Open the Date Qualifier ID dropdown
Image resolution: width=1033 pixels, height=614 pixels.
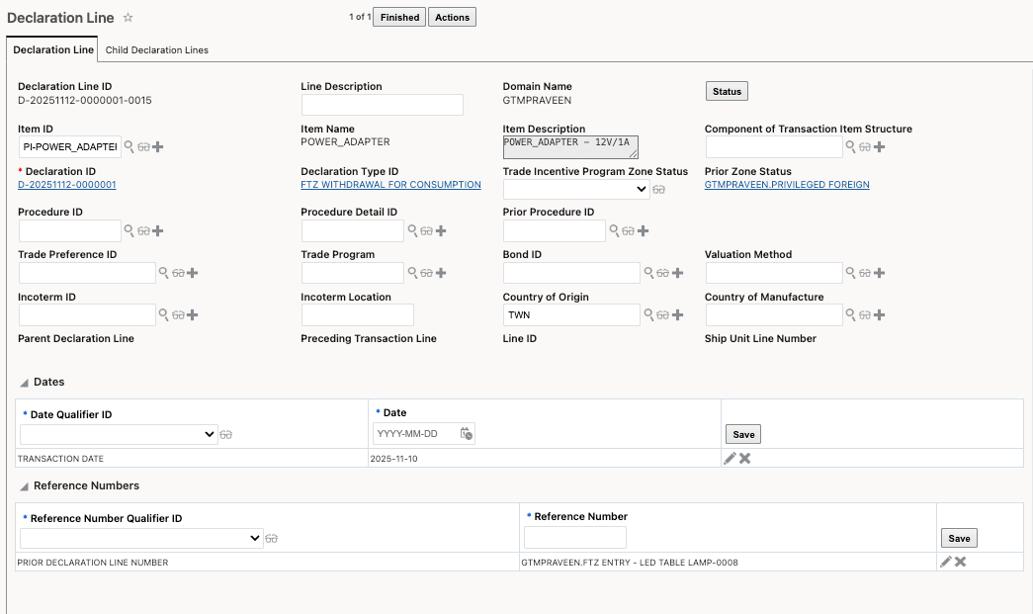pyautogui.click(x=119, y=434)
